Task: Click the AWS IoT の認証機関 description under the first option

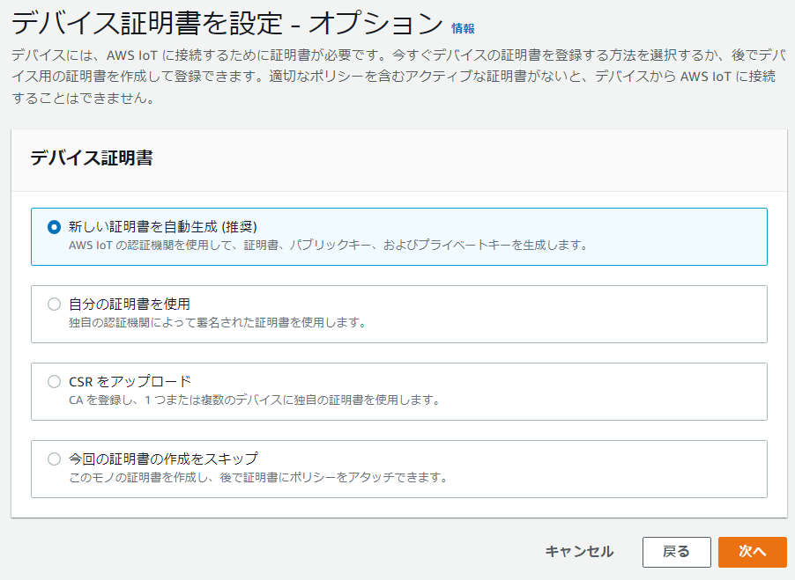Action: (x=327, y=245)
